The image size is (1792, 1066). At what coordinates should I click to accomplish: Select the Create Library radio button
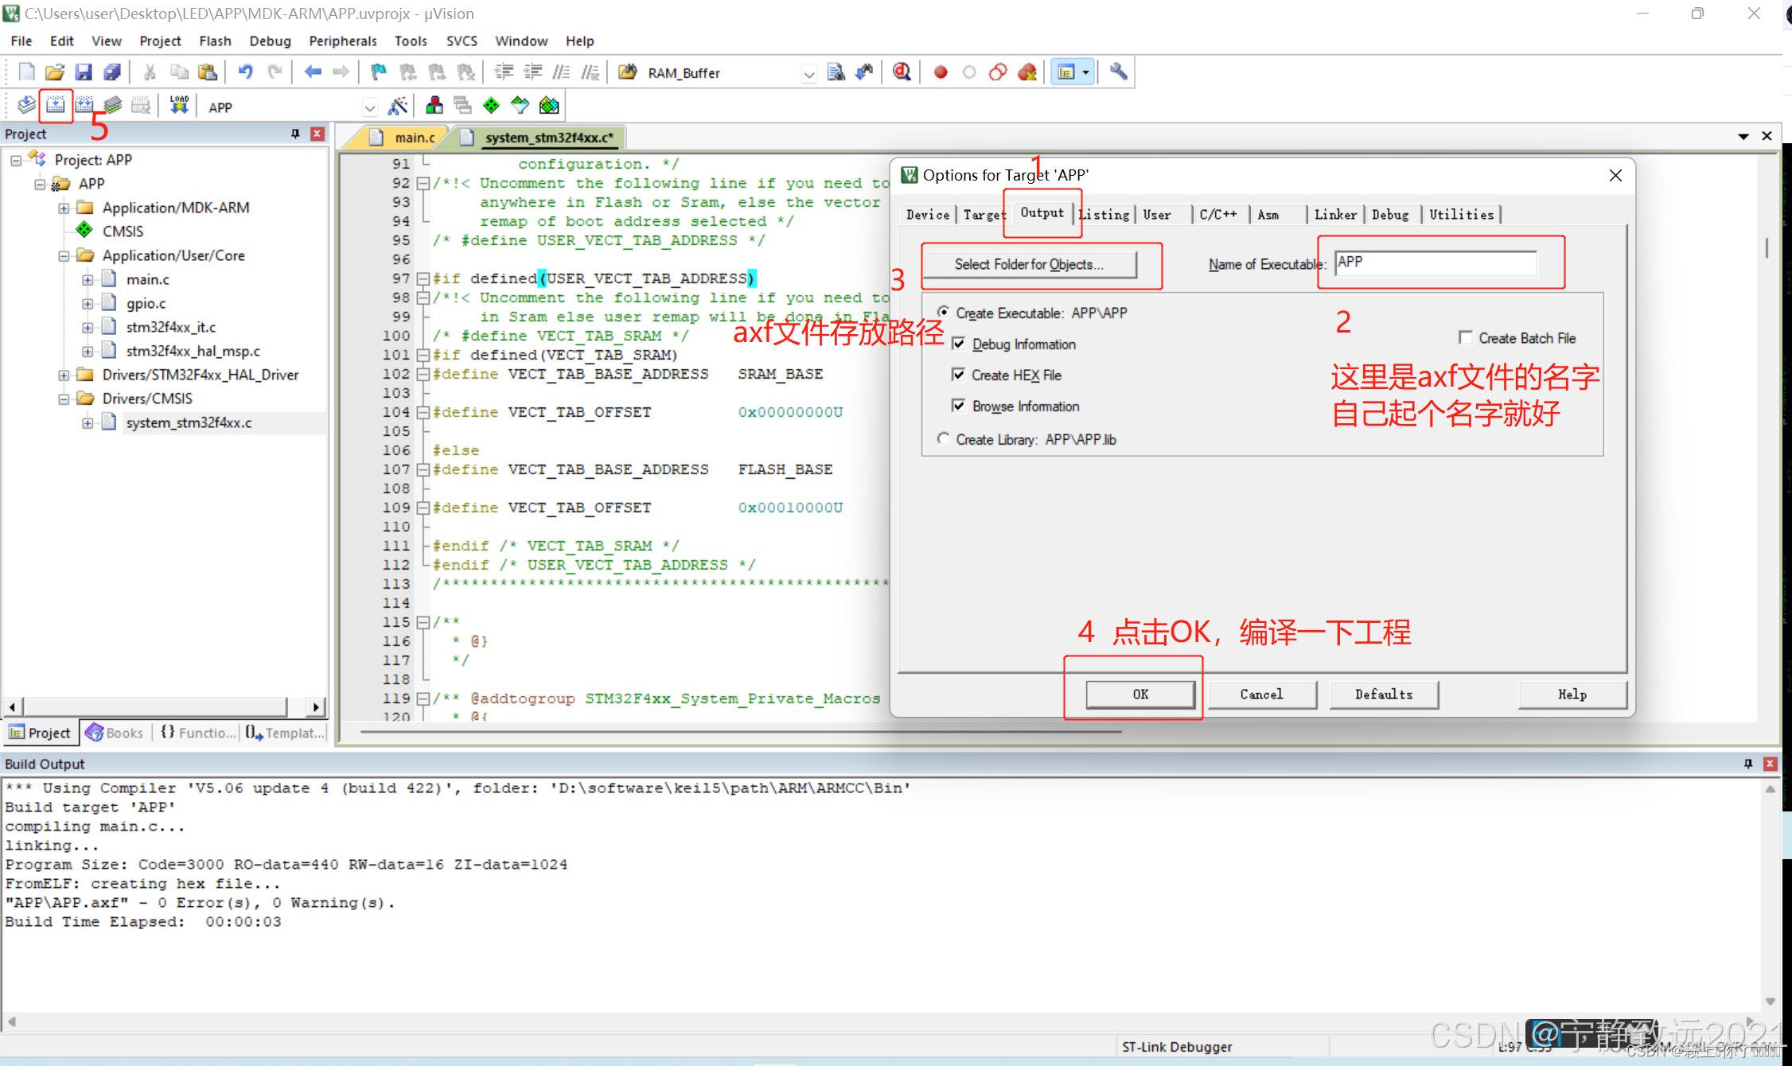click(x=944, y=439)
